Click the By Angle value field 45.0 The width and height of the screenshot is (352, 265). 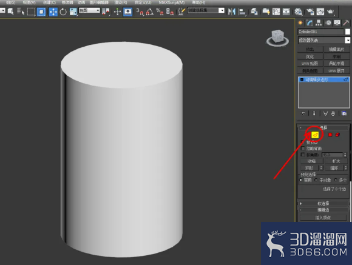332,155
